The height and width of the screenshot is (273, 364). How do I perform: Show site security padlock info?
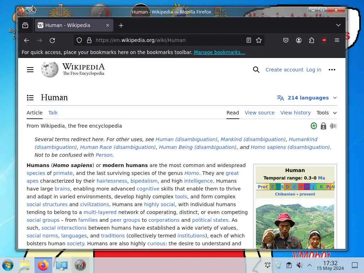89,41
